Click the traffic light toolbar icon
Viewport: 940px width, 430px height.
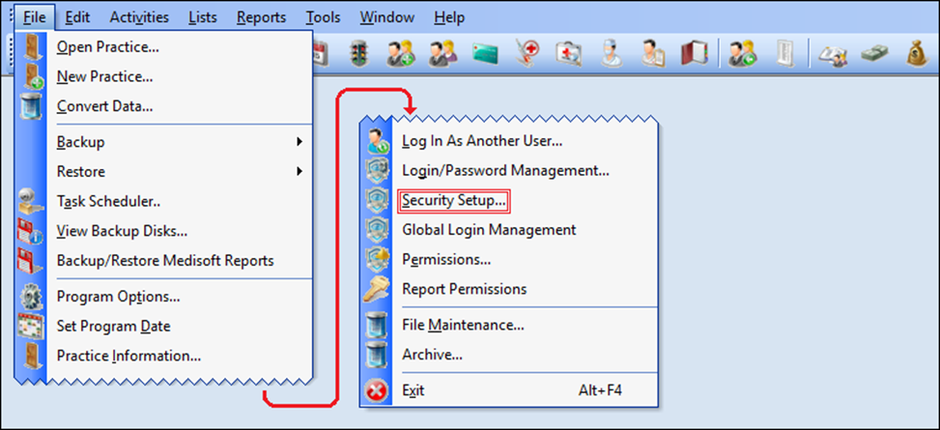coord(359,54)
